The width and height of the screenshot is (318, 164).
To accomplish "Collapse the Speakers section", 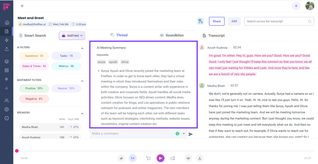I will (x=82, y=113).
